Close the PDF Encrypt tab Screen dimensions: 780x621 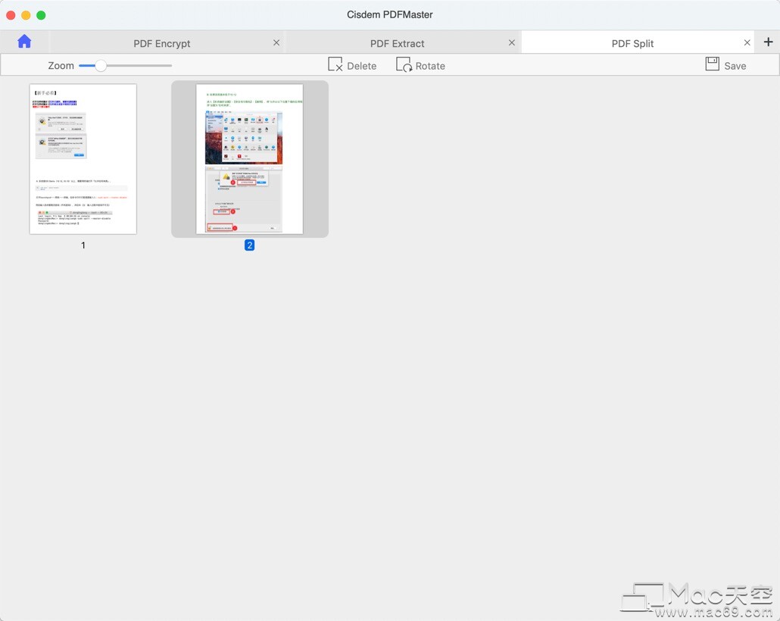[276, 43]
